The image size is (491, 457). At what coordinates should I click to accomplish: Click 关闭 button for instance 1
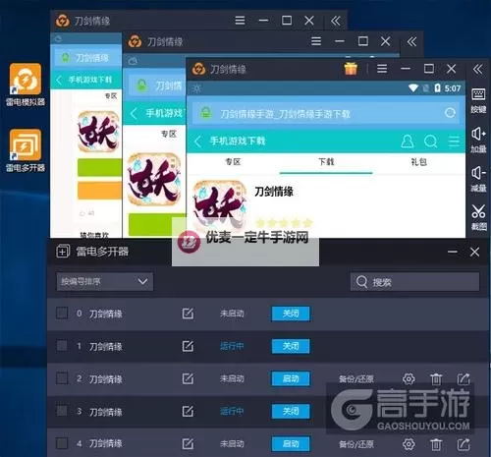pos(291,346)
